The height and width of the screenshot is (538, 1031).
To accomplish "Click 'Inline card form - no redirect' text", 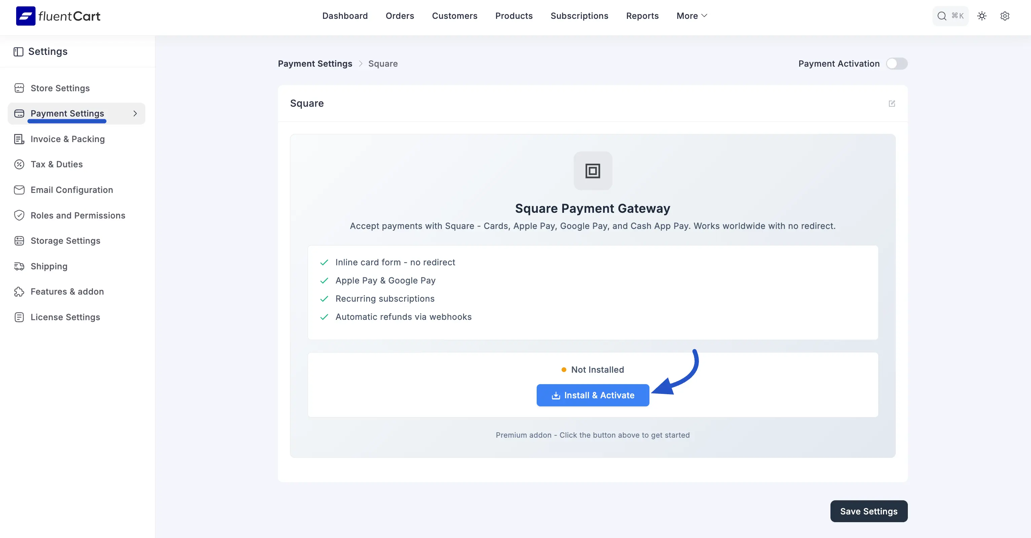I will click(395, 262).
